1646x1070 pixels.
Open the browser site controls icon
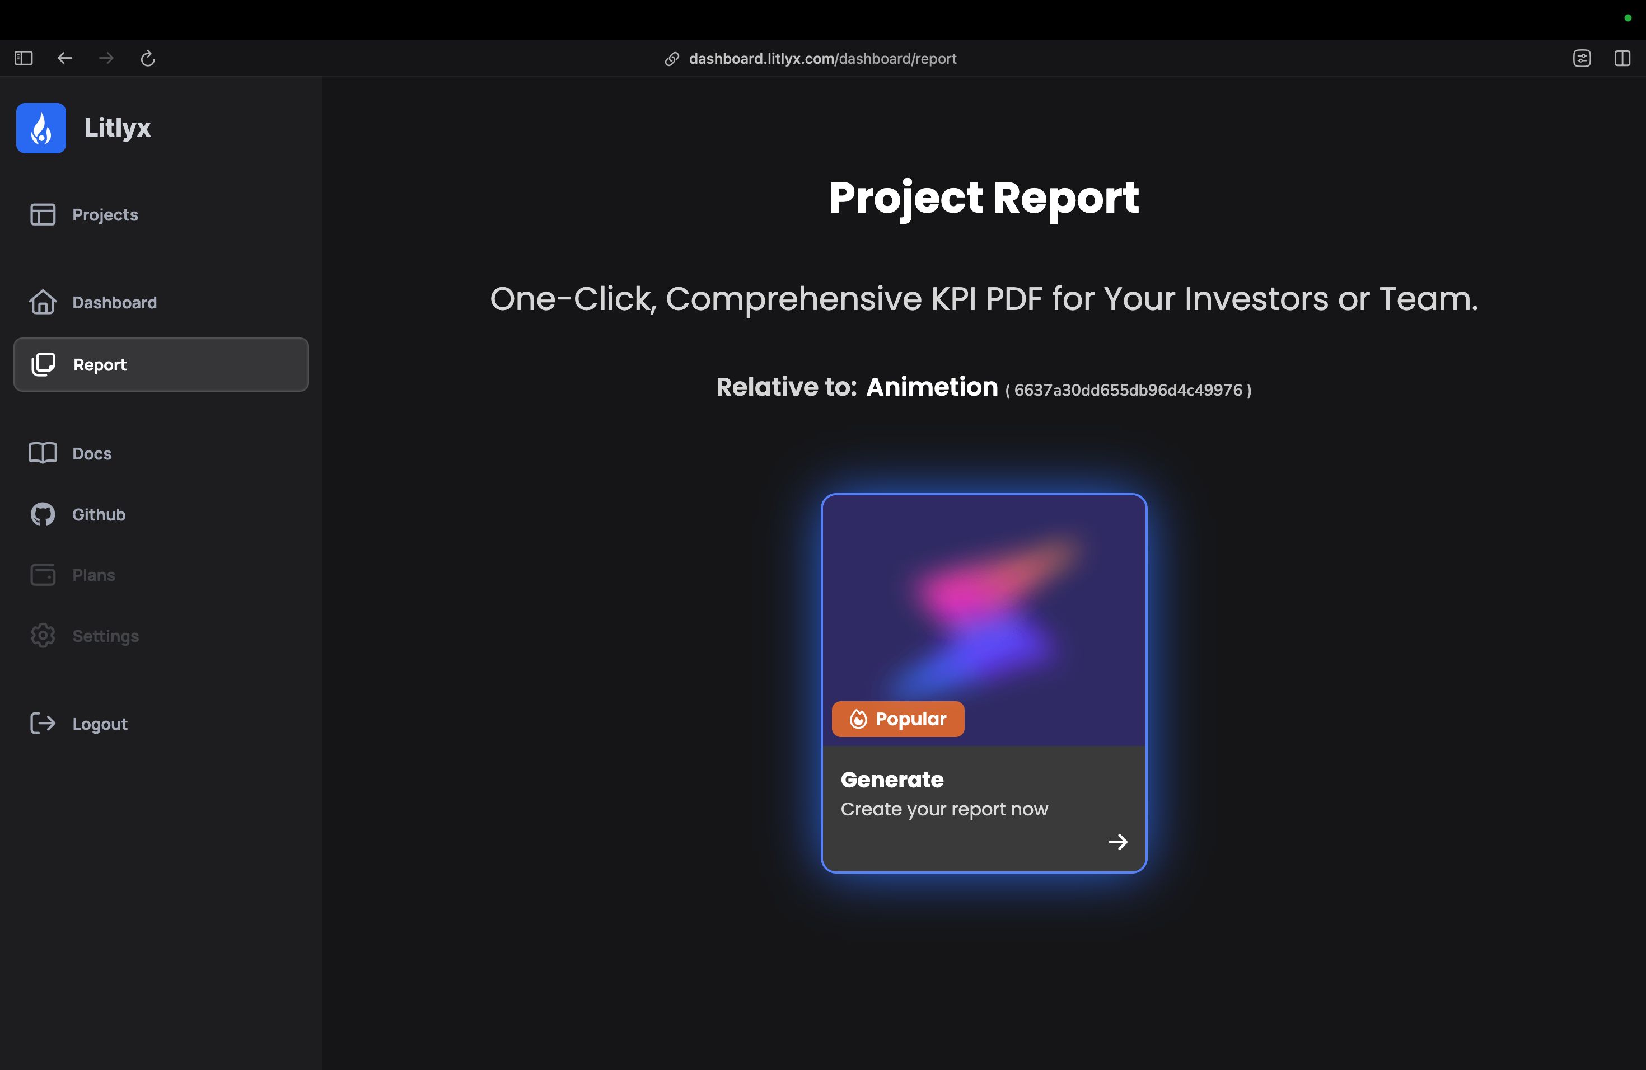pyautogui.click(x=1582, y=58)
